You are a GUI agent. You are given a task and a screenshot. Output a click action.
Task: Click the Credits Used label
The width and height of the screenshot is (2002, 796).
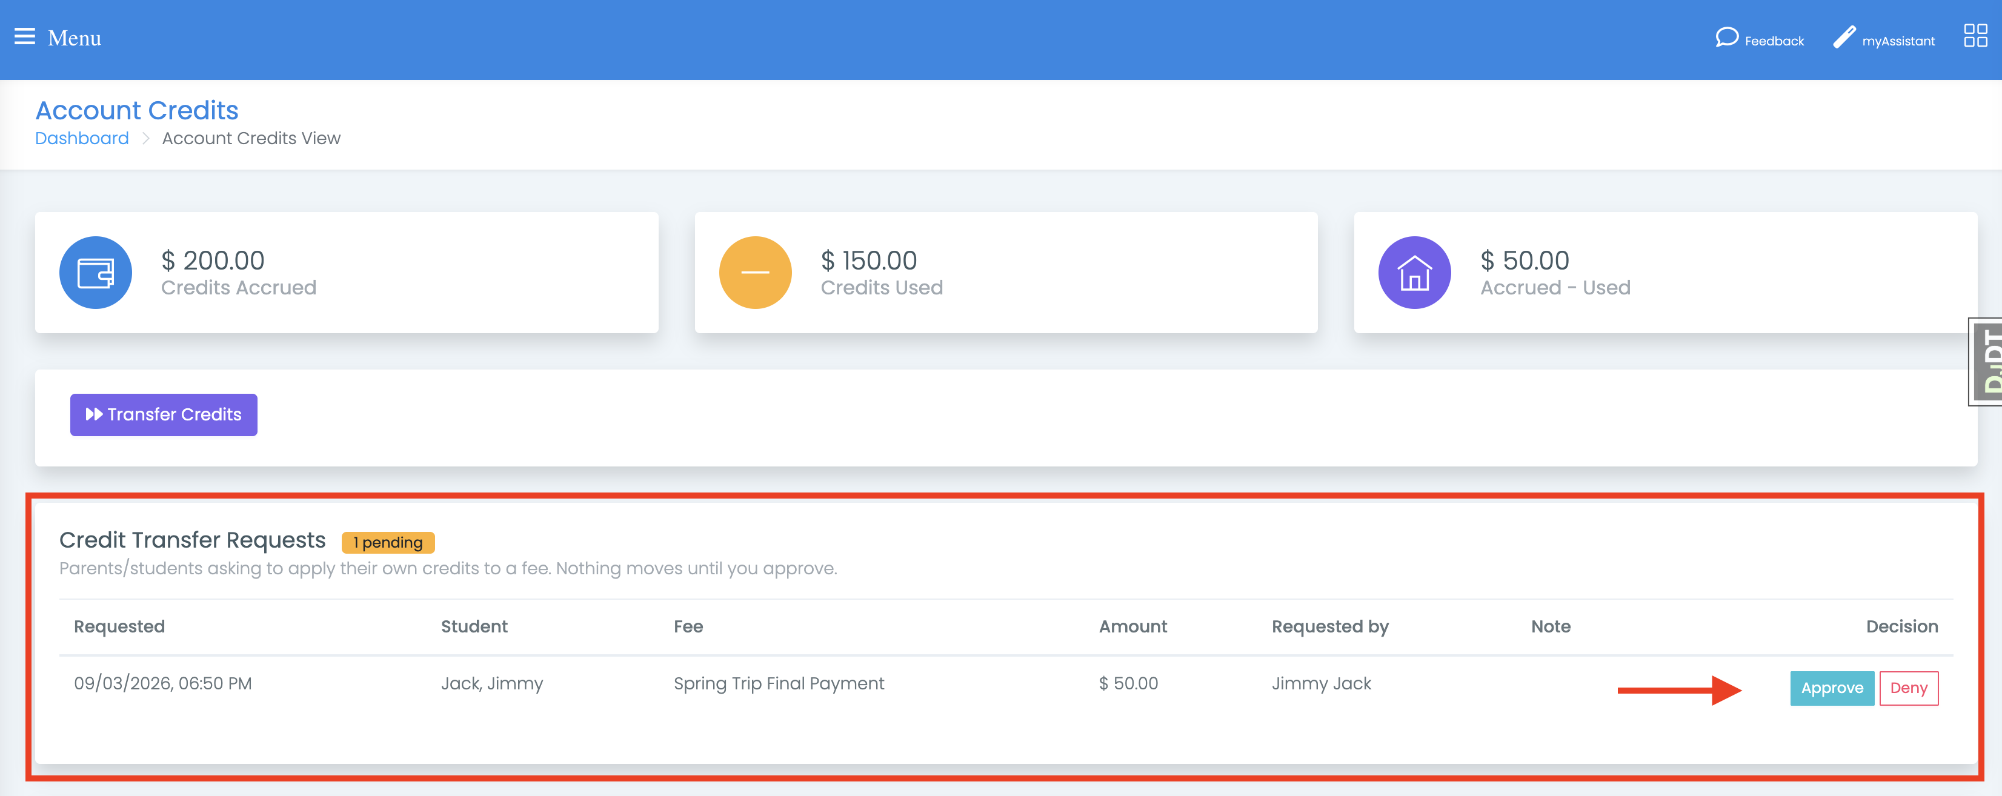881,288
